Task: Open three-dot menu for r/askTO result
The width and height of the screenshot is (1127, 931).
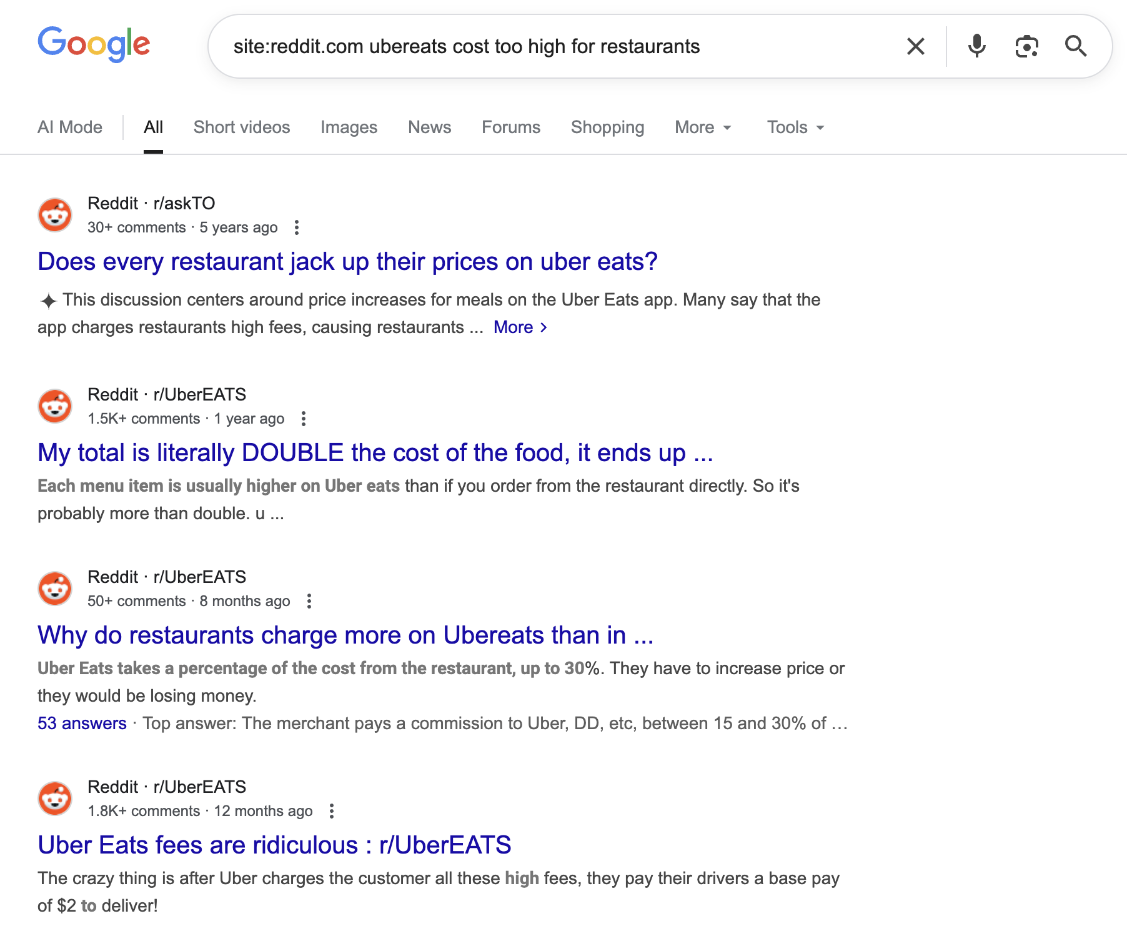Action: point(297,227)
